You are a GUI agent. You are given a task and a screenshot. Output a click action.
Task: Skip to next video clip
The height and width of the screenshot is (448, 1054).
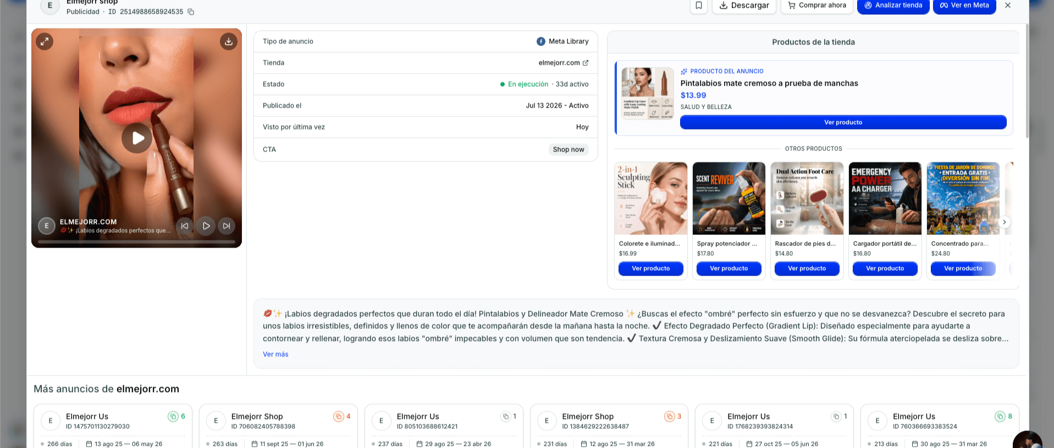coord(227,226)
